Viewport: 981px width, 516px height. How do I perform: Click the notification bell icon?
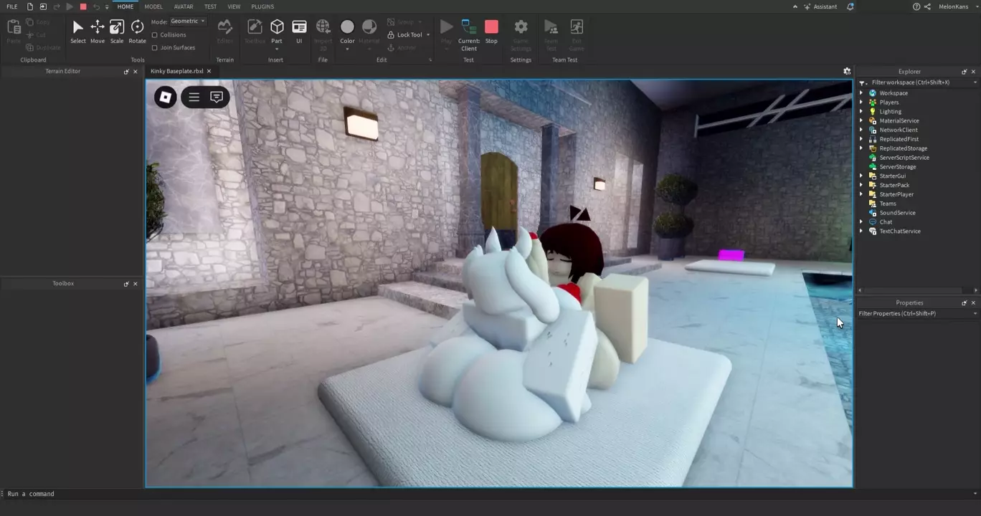point(850,6)
